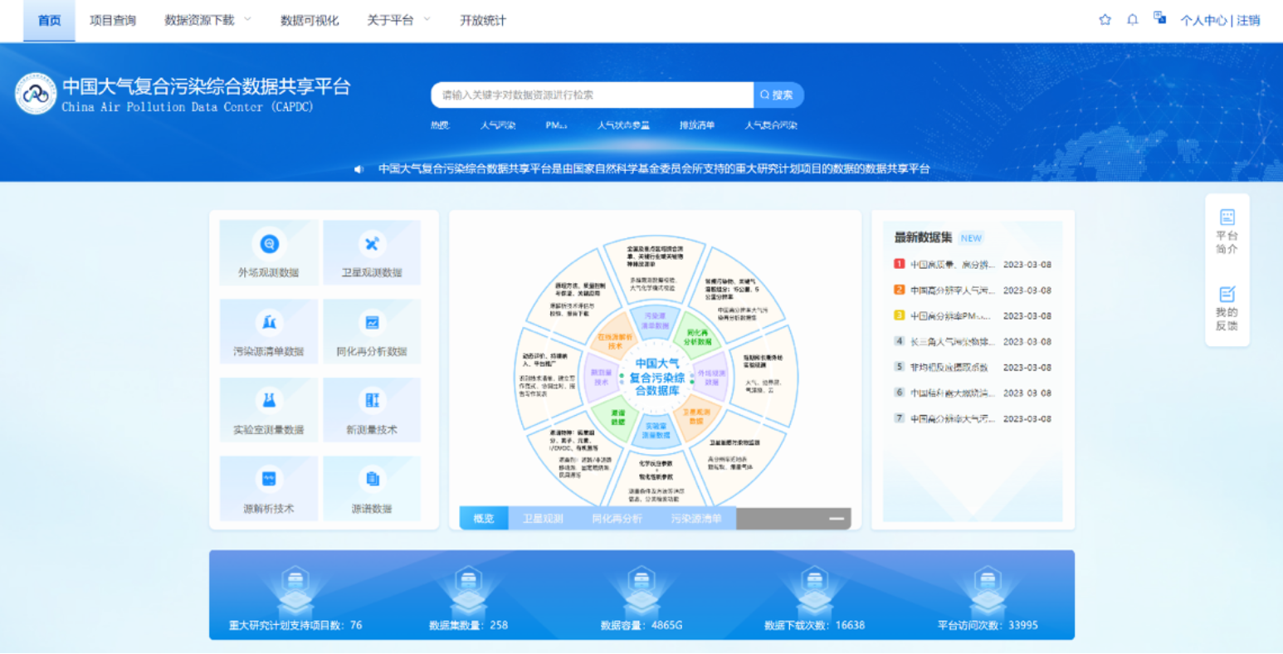Click the 源解析技术 source apportionment icon
Viewport: 1283px width, 654px height.
pos(267,488)
